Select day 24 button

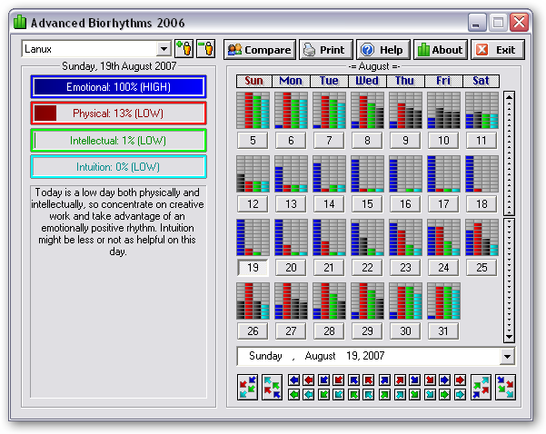443,267
